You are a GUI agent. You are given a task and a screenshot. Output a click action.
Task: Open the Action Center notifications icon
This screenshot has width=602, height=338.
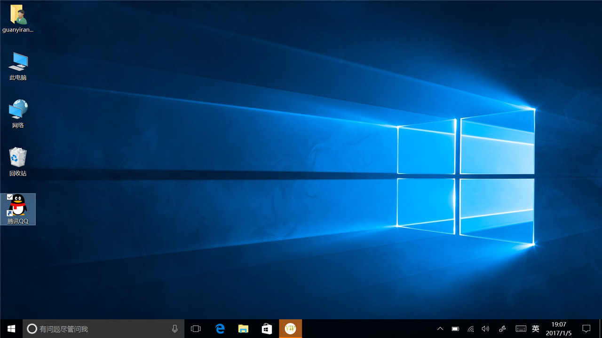pyautogui.click(x=586, y=329)
